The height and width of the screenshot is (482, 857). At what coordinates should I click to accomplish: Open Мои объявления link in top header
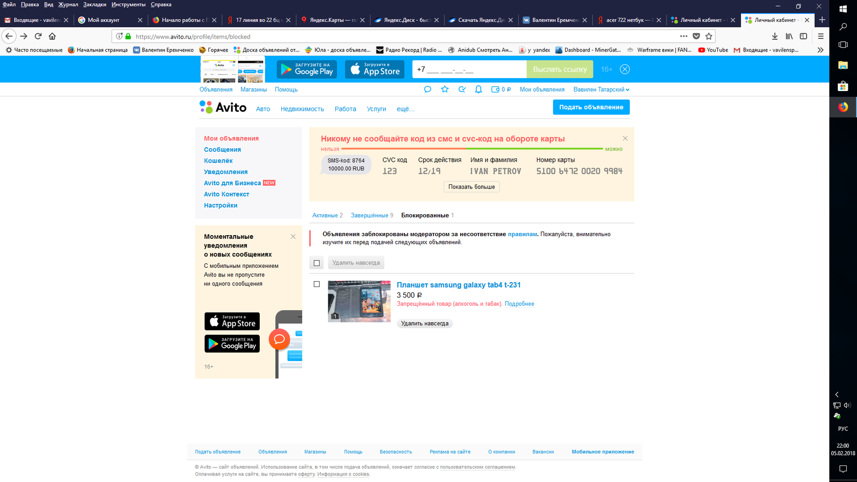(x=542, y=89)
